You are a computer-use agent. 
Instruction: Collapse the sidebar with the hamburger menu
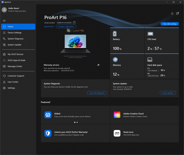pos(4,20)
